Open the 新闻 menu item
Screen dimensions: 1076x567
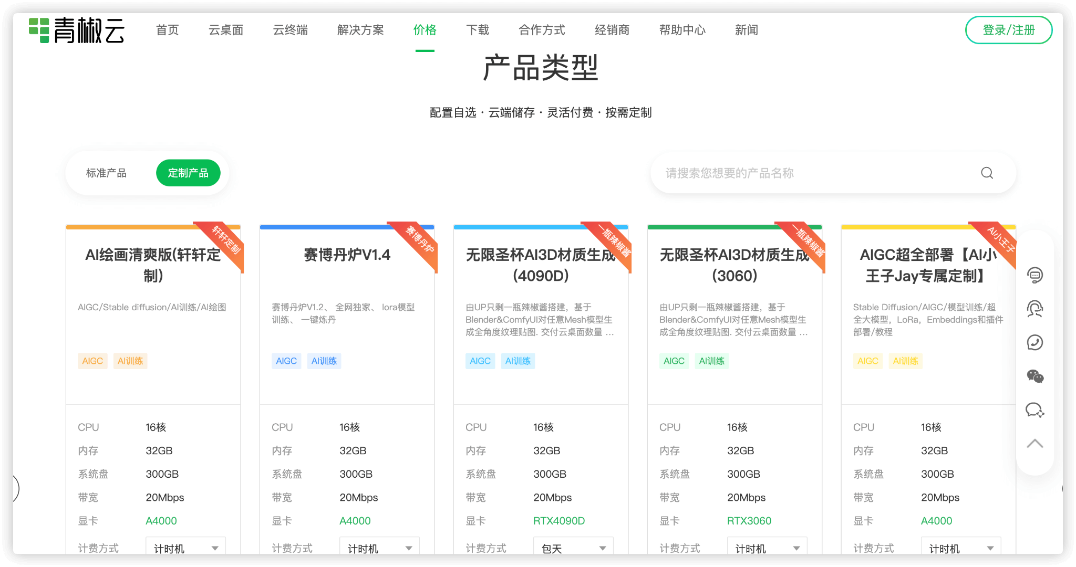[x=747, y=30]
